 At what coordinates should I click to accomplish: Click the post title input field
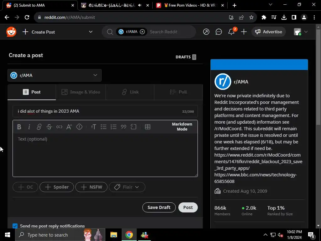105,111
